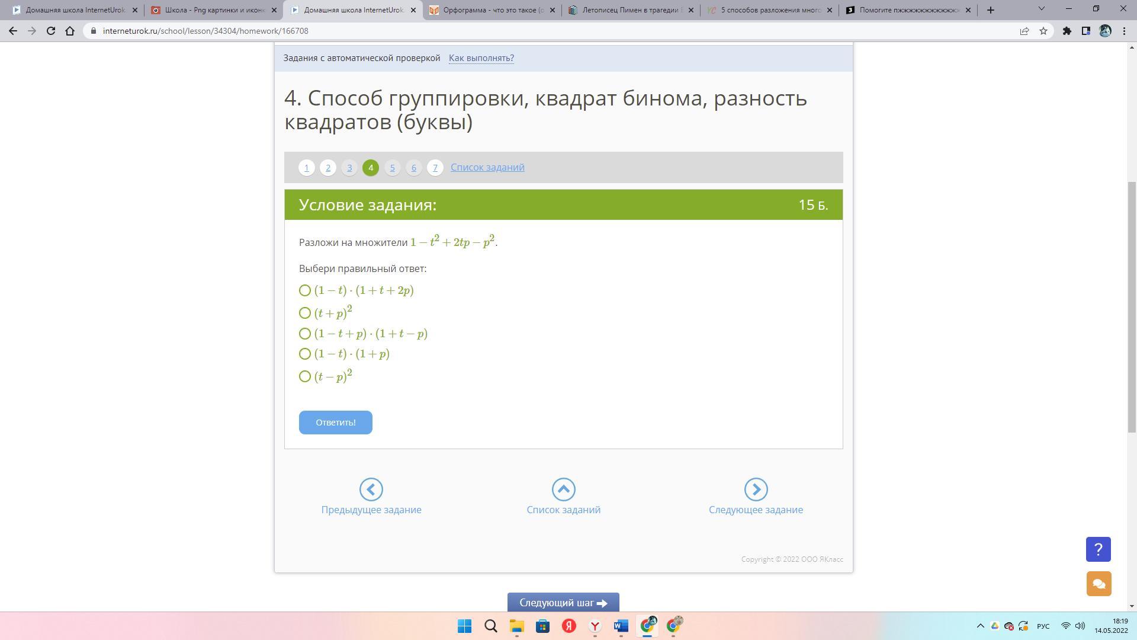Choose the (t−p)² answer option
Image resolution: width=1137 pixels, height=640 pixels.
(x=305, y=376)
